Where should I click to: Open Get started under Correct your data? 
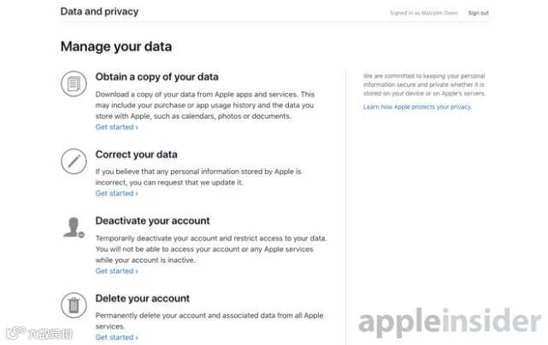116,193
